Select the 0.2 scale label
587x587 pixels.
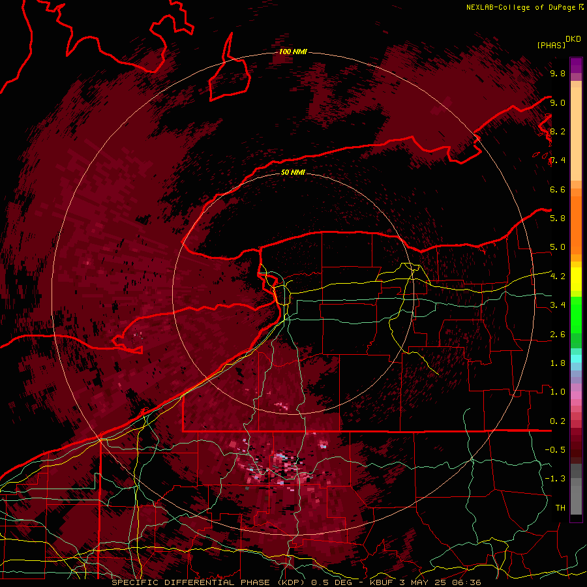(x=558, y=421)
